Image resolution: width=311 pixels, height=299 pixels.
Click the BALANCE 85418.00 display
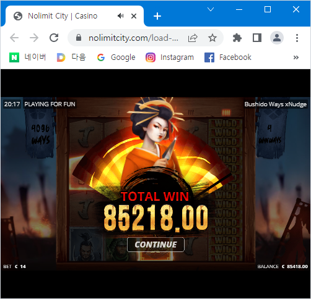(283, 266)
